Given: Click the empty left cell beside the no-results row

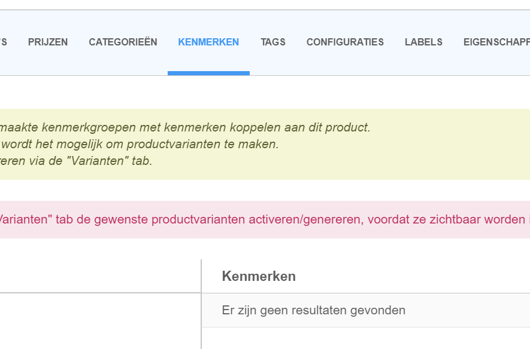Looking at the screenshot, I should pos(99,310).
